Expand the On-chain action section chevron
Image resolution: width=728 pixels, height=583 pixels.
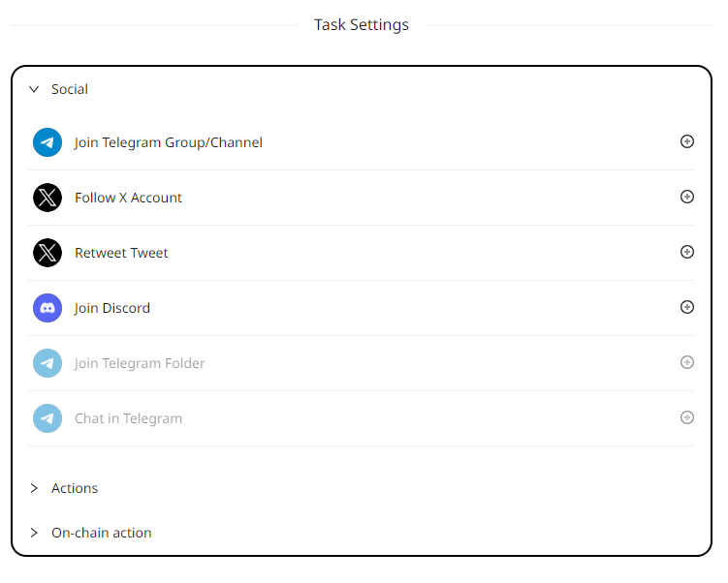(34, 533)
